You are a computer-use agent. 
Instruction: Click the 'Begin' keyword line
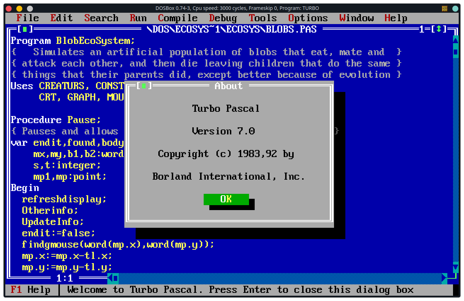point(25,188)
